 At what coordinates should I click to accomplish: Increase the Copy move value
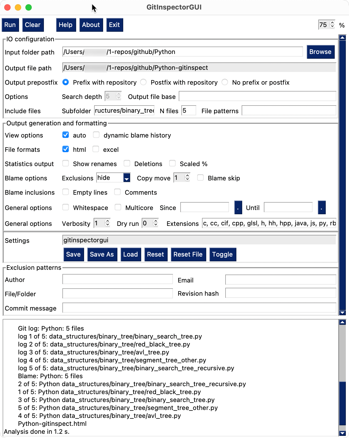pos(187,176)
